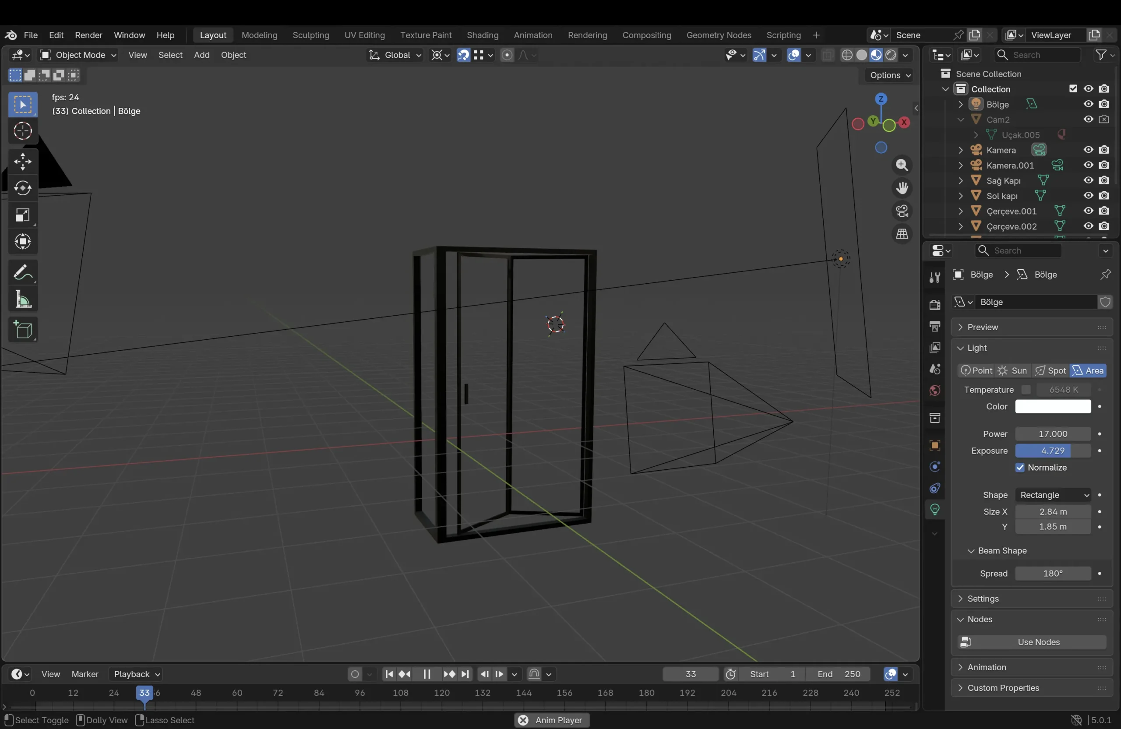
Task: Open the light Color swatch
Action: click(1053, 406)
